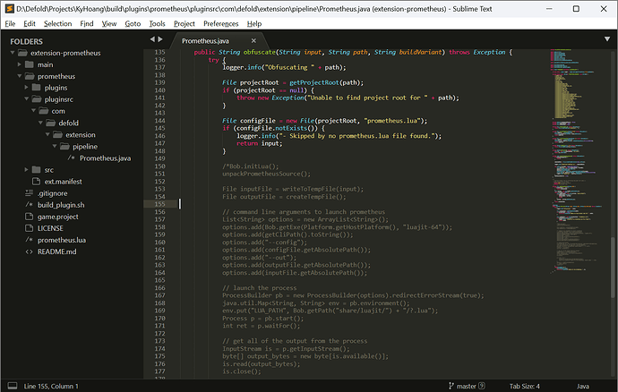Click the src folder icon
This screenshot has width=618, height=392.
(x=36, y=170)
